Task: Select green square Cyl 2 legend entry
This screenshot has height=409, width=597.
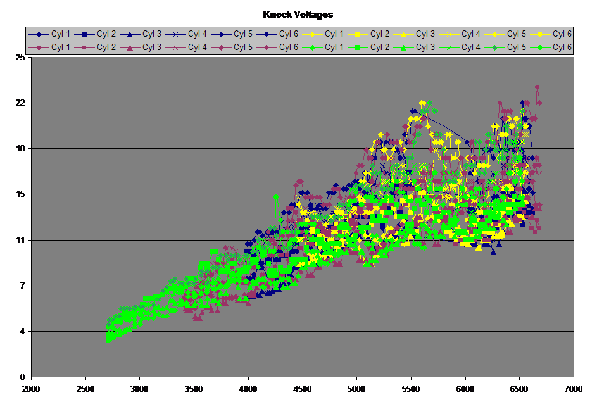Action: (x=368, y=47)
